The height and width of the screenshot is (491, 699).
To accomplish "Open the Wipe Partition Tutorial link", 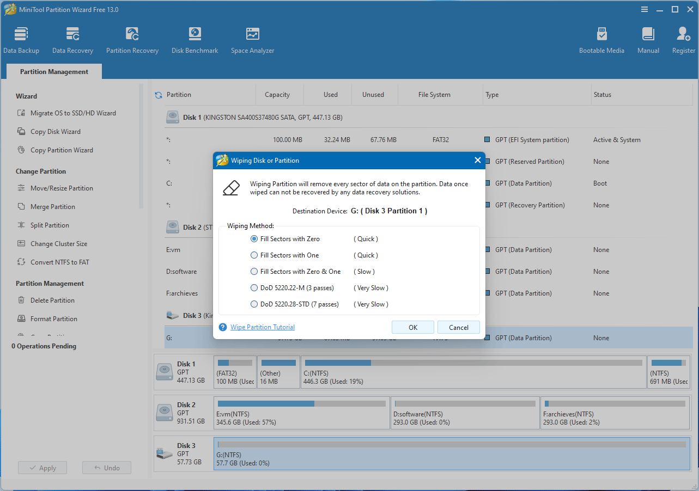I will [x=262, y=327].
